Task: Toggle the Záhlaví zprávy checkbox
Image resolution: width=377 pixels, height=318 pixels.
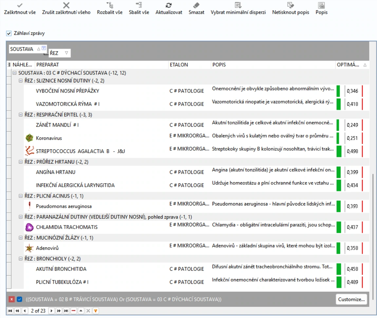Action: (9, 33)
